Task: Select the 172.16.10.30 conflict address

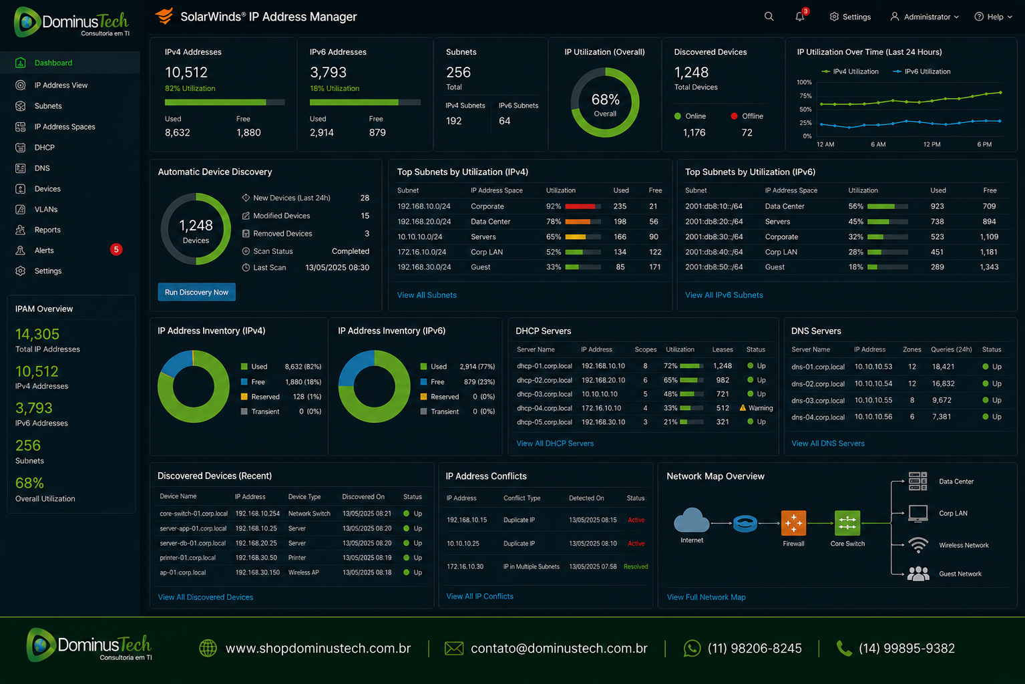Action: coord(465,566)
